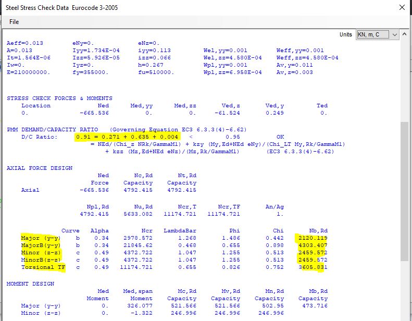Click the Nb,Rd value 3605.831
The height and width of the screenshot is (321, 412).
pos(313,267)
